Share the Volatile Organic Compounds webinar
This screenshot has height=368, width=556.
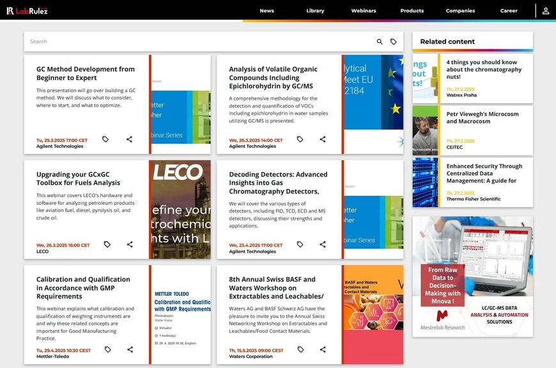(x=323, y=140)
